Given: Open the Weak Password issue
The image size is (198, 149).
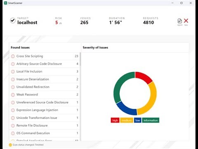Looking at the screenshot, I should click(45, 95).
